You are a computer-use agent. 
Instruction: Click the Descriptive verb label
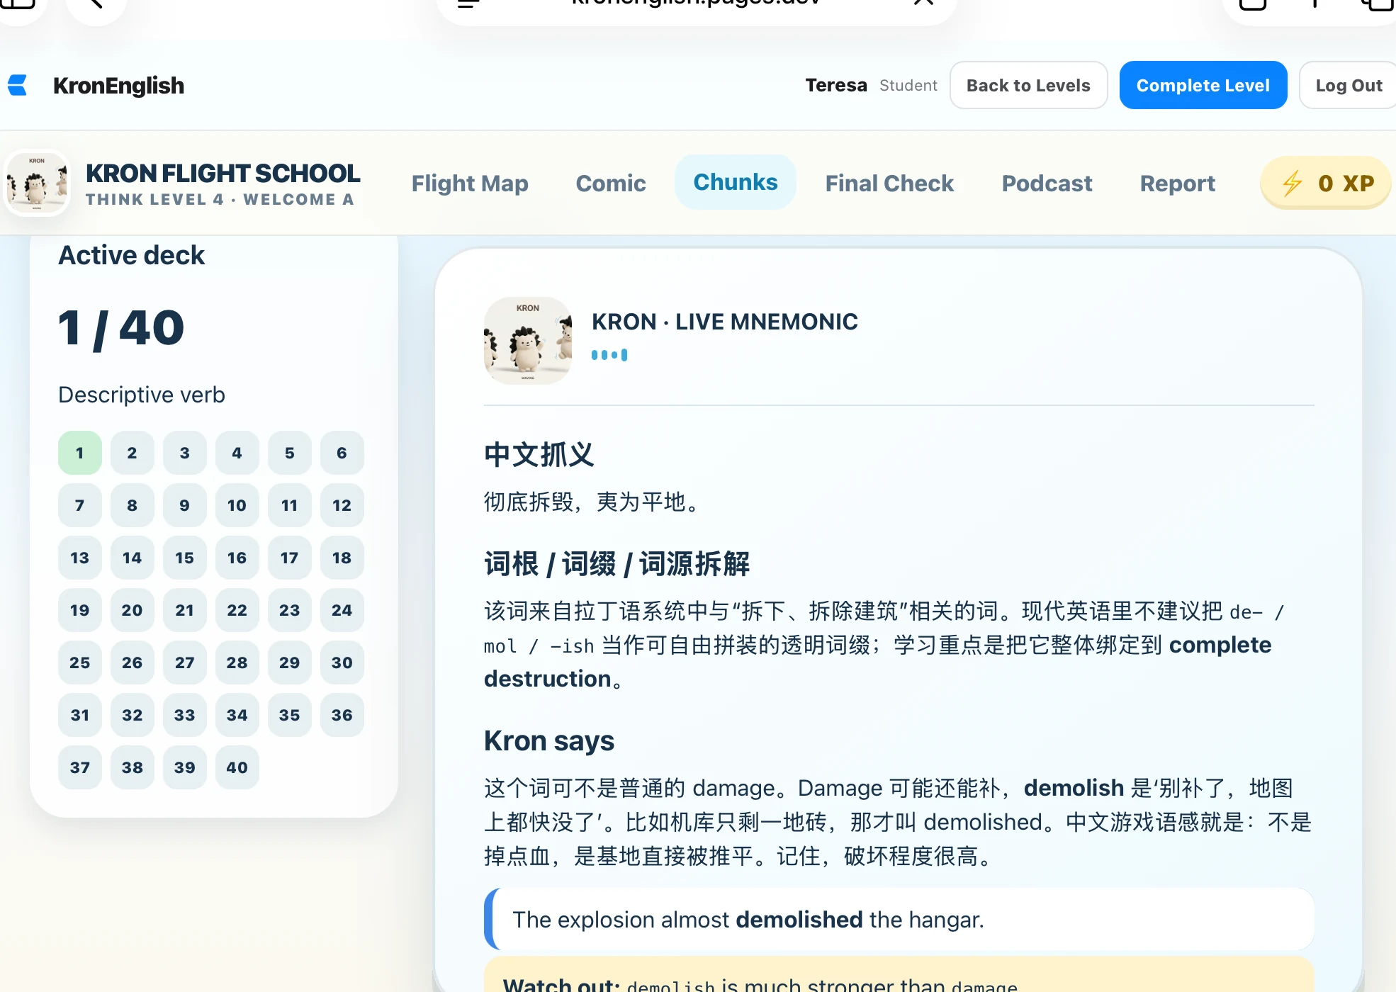pos(142,395)
